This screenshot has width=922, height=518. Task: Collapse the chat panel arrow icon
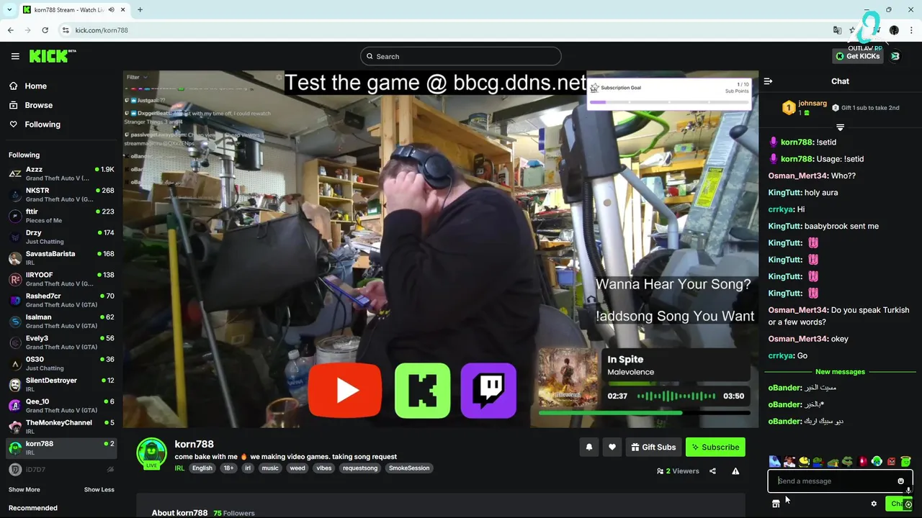[768, 81]
